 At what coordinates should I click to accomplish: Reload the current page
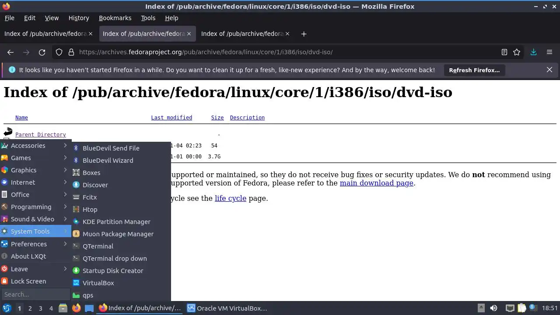point(42,52)
